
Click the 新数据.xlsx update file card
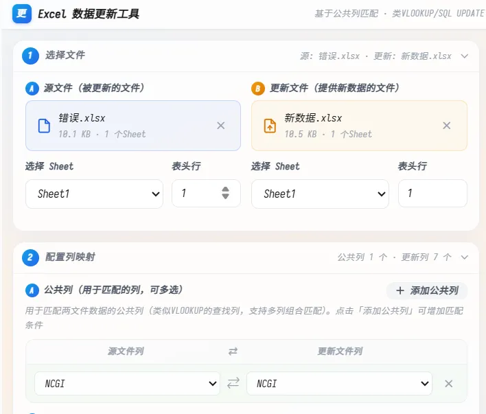coord(359,126)
